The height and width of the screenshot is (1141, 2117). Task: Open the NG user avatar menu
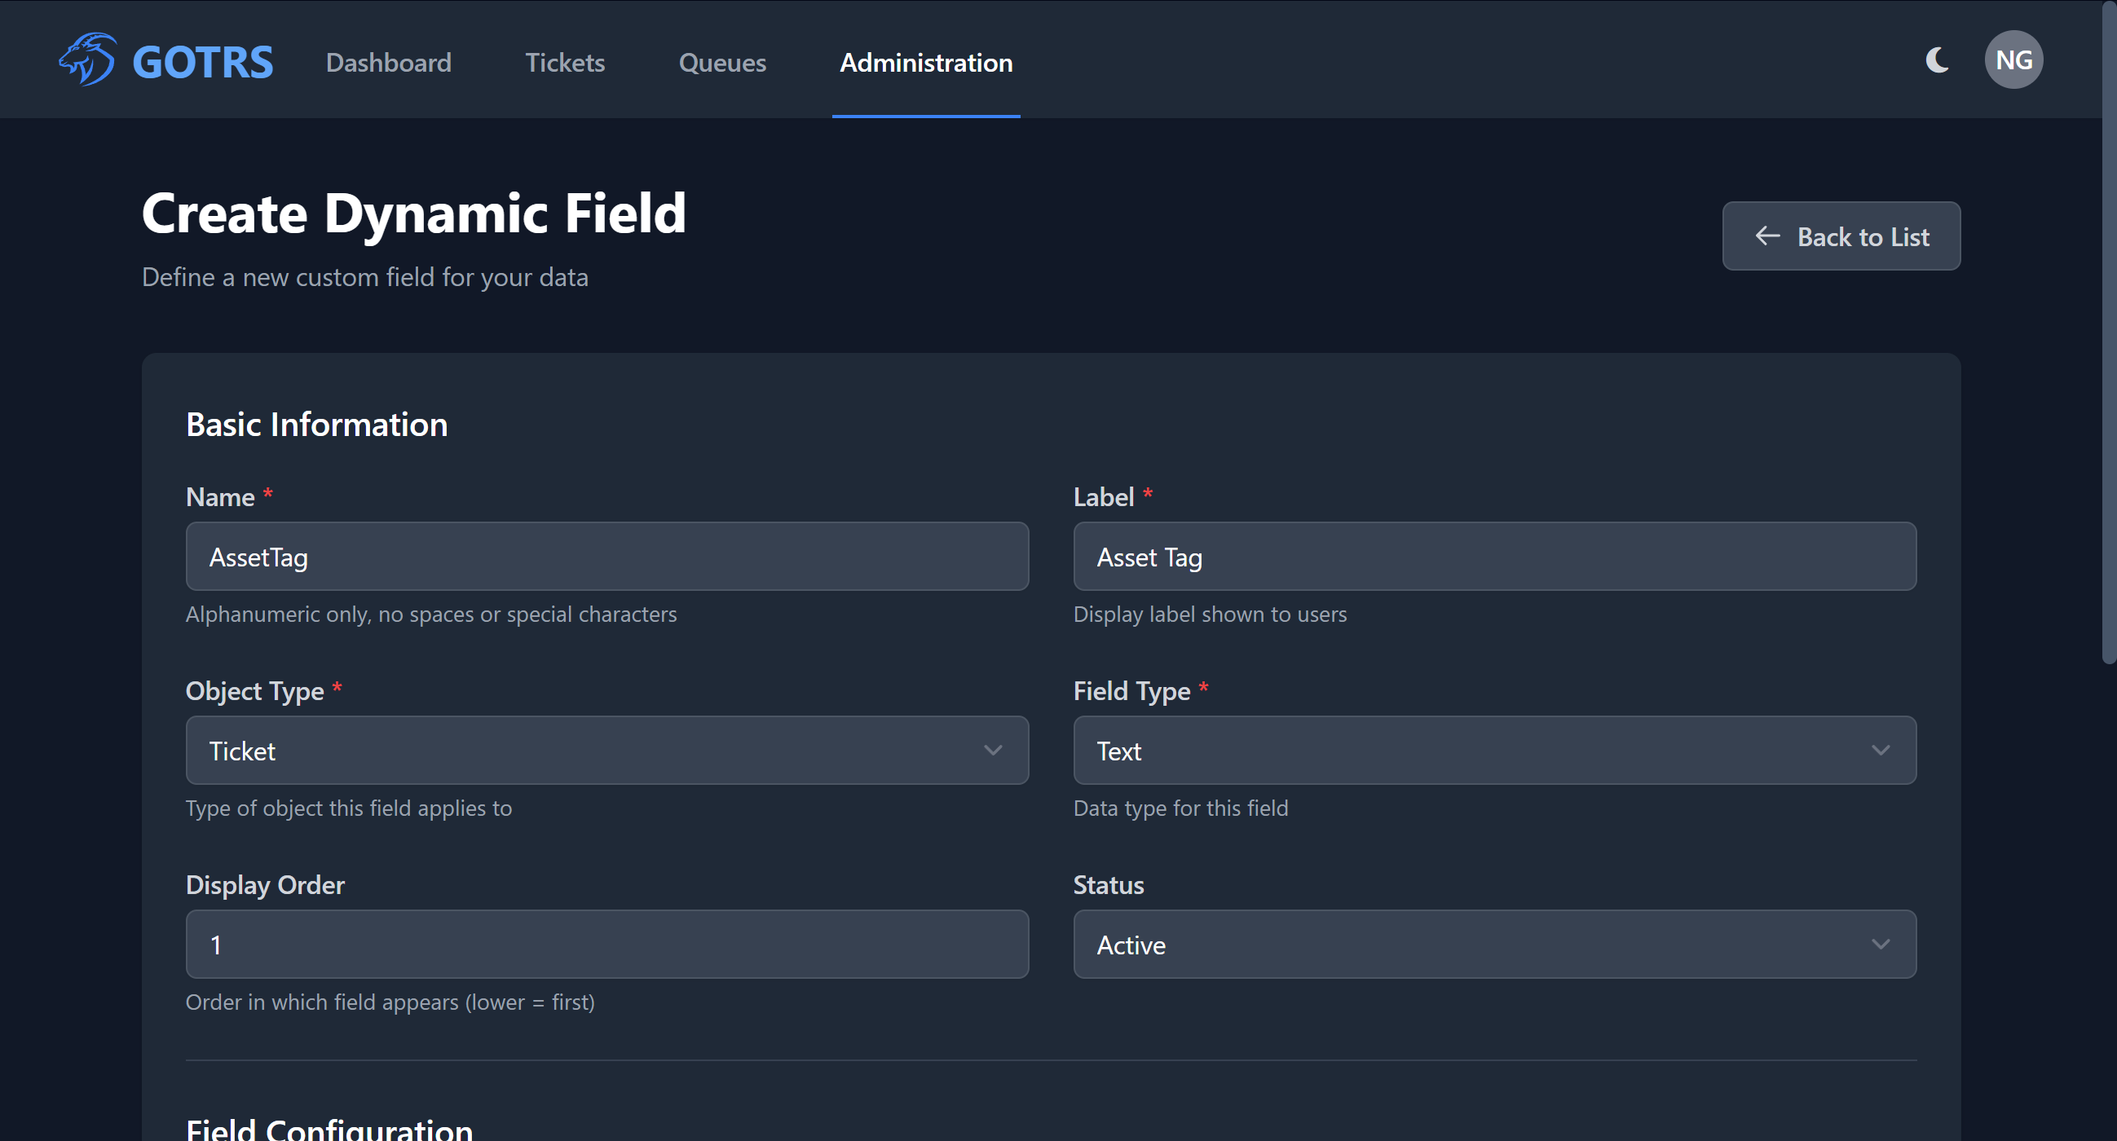point(2013,59)
